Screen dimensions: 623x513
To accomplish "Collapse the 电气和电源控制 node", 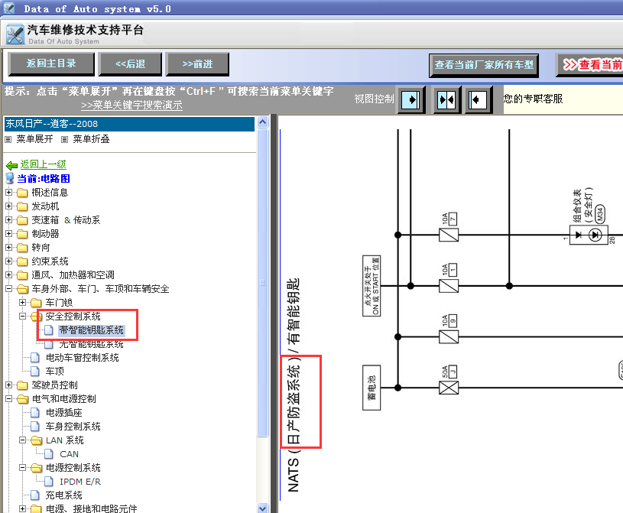I will (x=8, y=398).
